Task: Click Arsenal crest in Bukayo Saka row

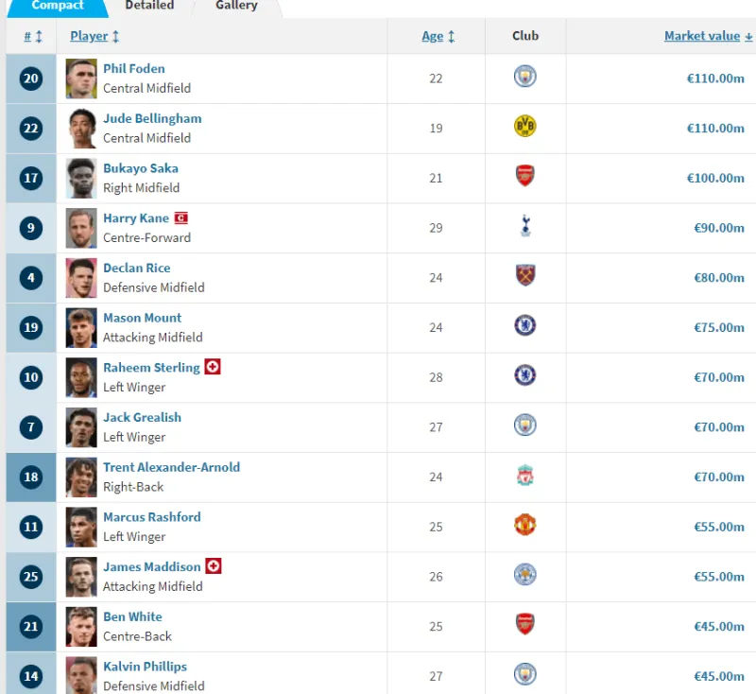Action: tap(525, 176)
